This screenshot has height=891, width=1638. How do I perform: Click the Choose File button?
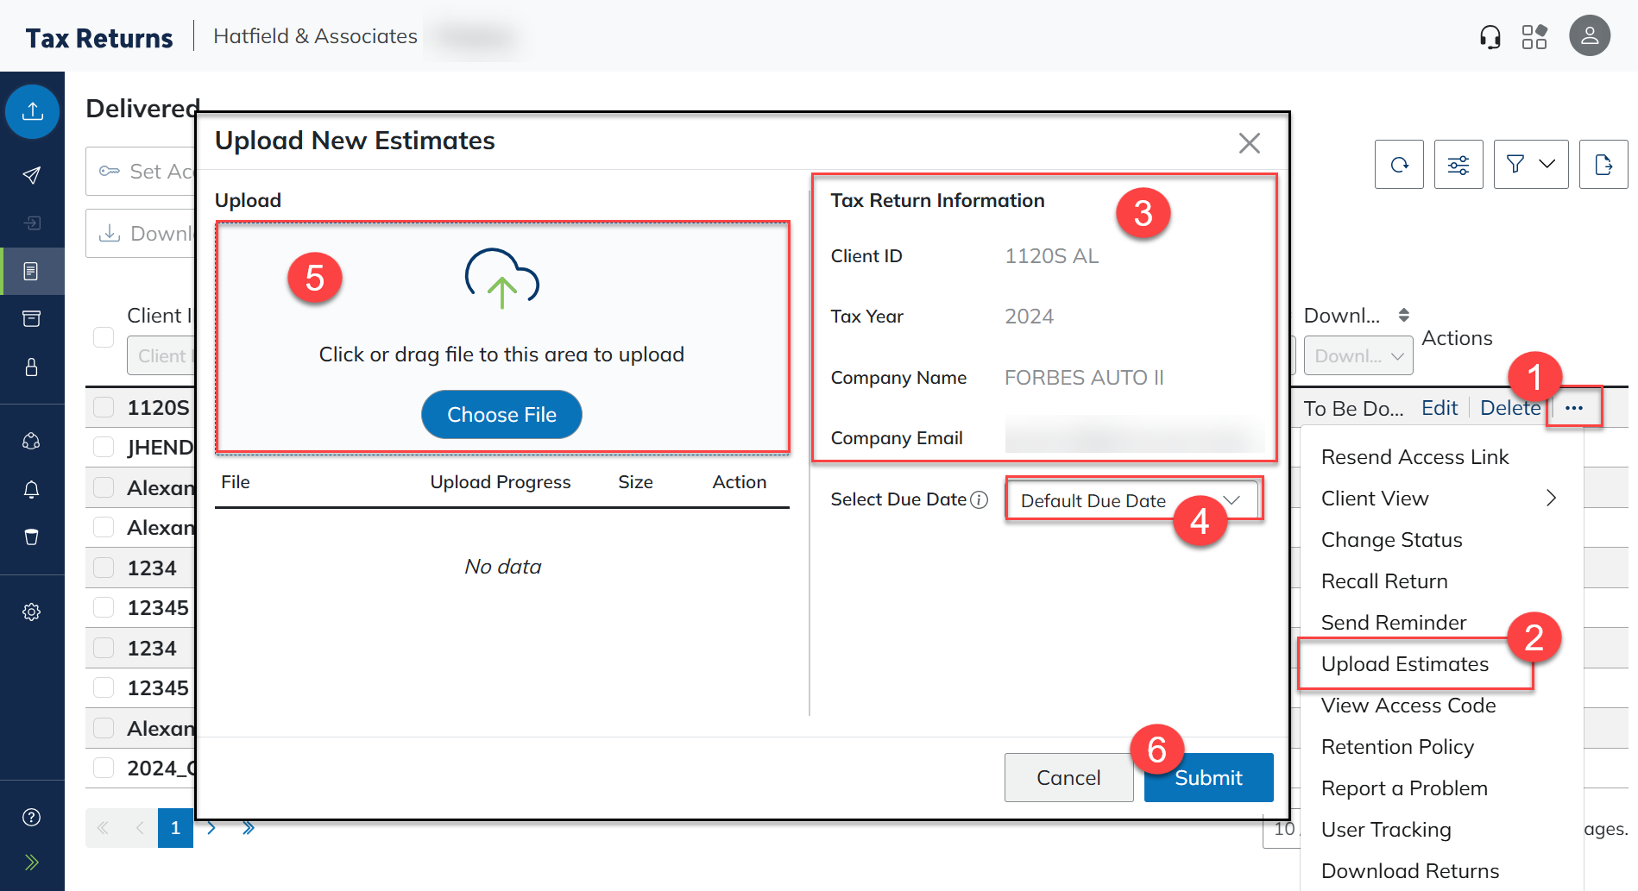pos(501,415)
